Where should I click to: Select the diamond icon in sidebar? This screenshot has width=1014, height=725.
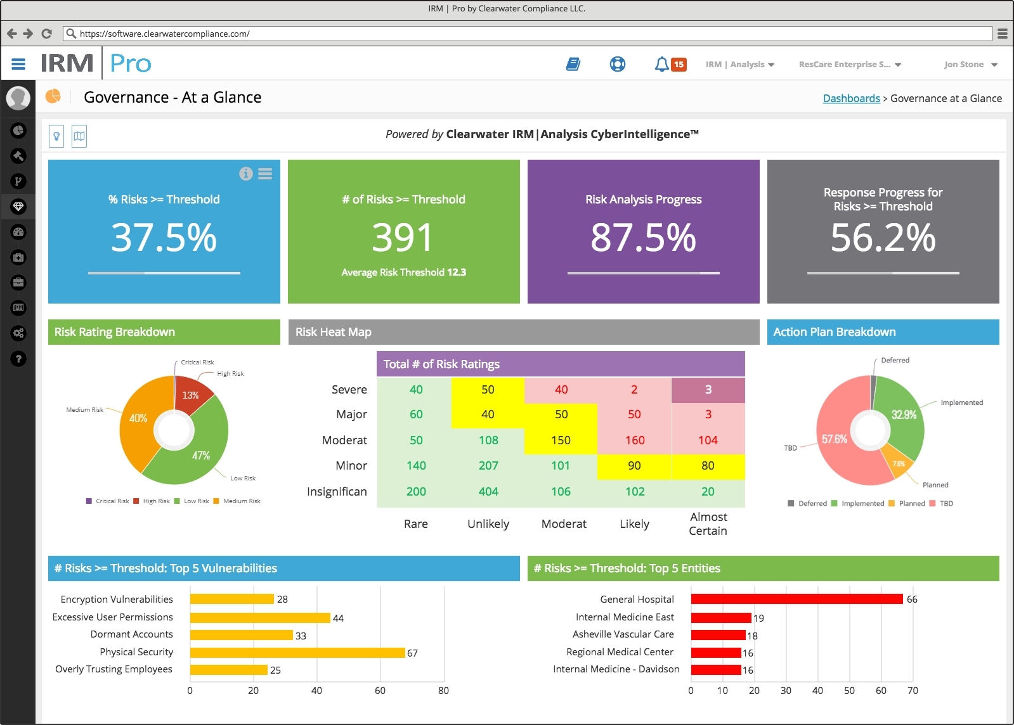point(18,207)
